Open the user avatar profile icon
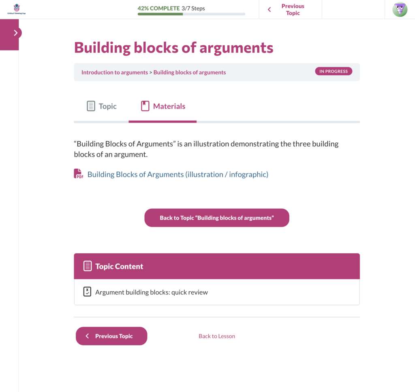The image size is (415, 392). 400,10
